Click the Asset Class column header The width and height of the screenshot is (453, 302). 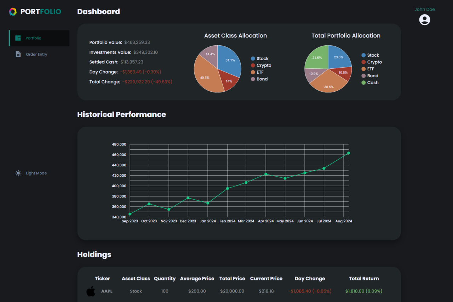click(136, 278)
